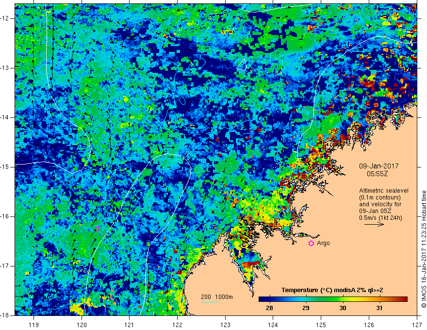Click the longitude label '124'
The width and height of the screenshot is (427, 330).
tap(273, 325)
